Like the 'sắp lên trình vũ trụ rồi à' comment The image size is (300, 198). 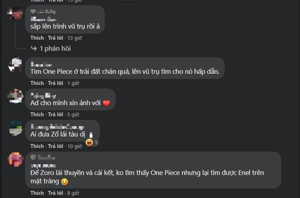pyautogui.click(x=37, y=38)
